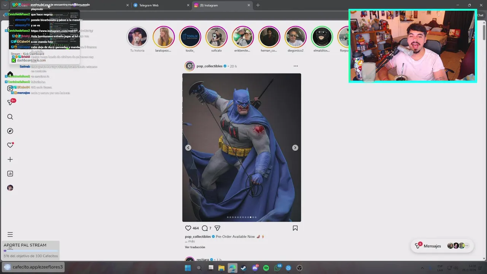View laralopezc story
The height and width of the screenshot is (274, 487).
pos(164,37)
